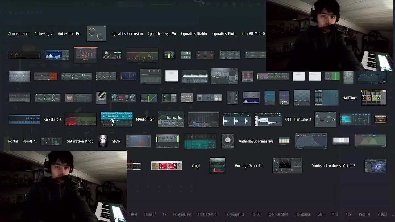The width and height of the screenshot is (395, 222).
Task: Select Auto-Key 2 plugin
Action: click(x=44, y=34)
